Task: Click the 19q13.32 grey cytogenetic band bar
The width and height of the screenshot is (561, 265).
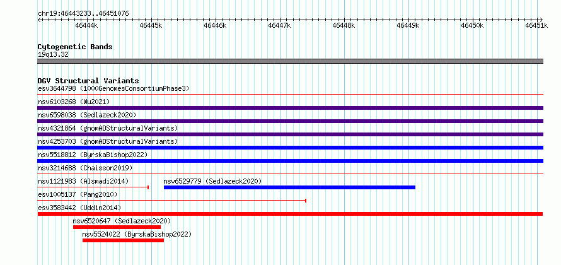Action: coord(290,61)
